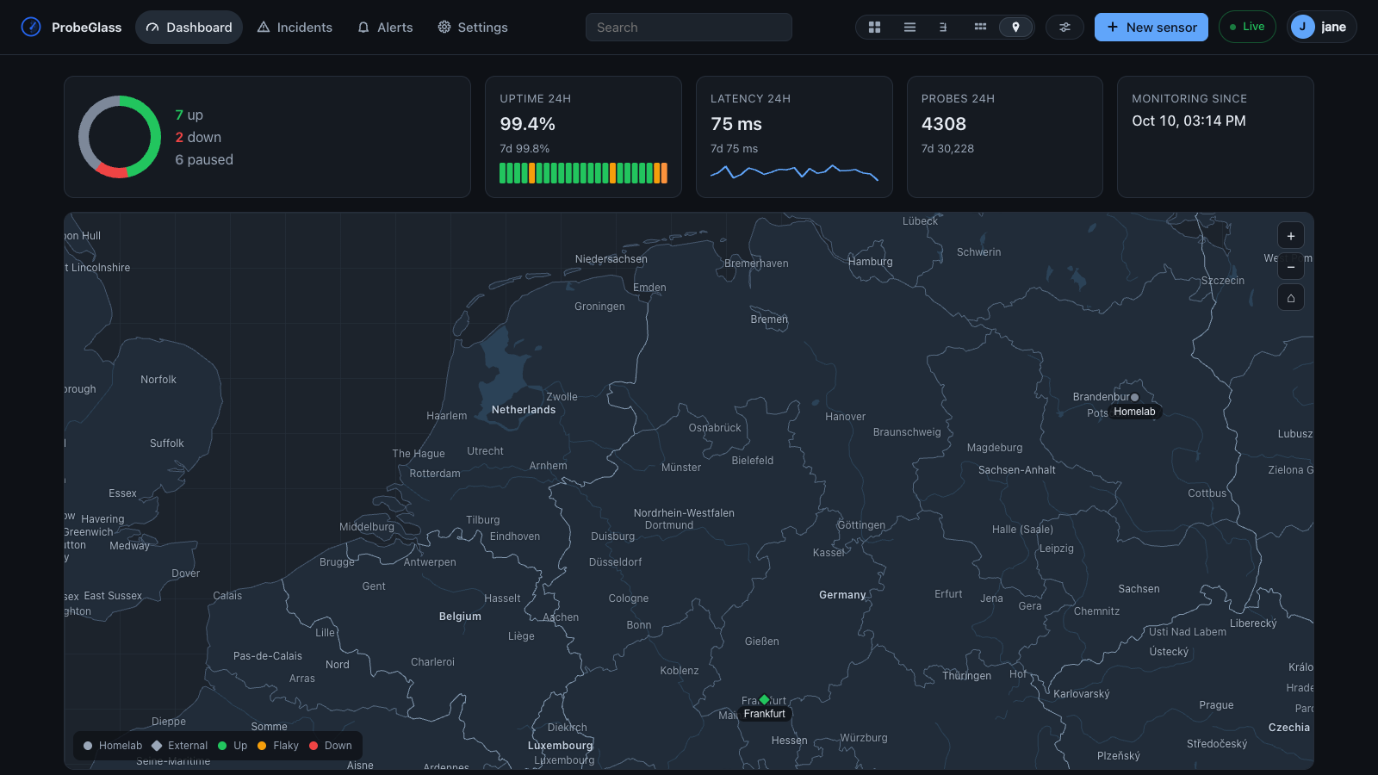The image size is (1378, 775).
Task: Click the Prague map label
Action: (x=1216, y=705)
